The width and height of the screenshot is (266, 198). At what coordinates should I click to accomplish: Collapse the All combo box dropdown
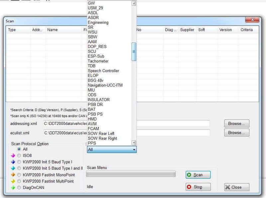point(134,150)
